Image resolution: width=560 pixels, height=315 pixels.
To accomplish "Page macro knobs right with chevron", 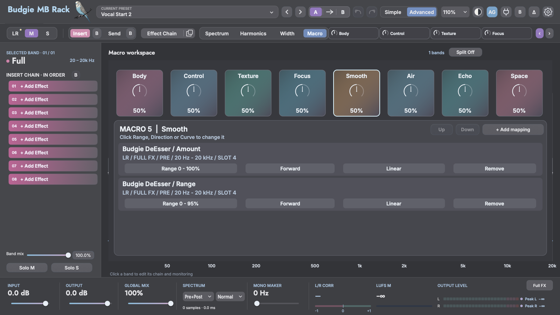I will (x=549, y=34).
